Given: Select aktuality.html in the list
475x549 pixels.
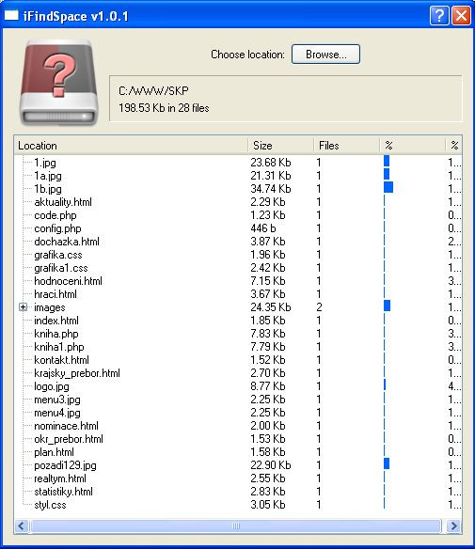Looking at the screenshot, I should coord(63,202).
